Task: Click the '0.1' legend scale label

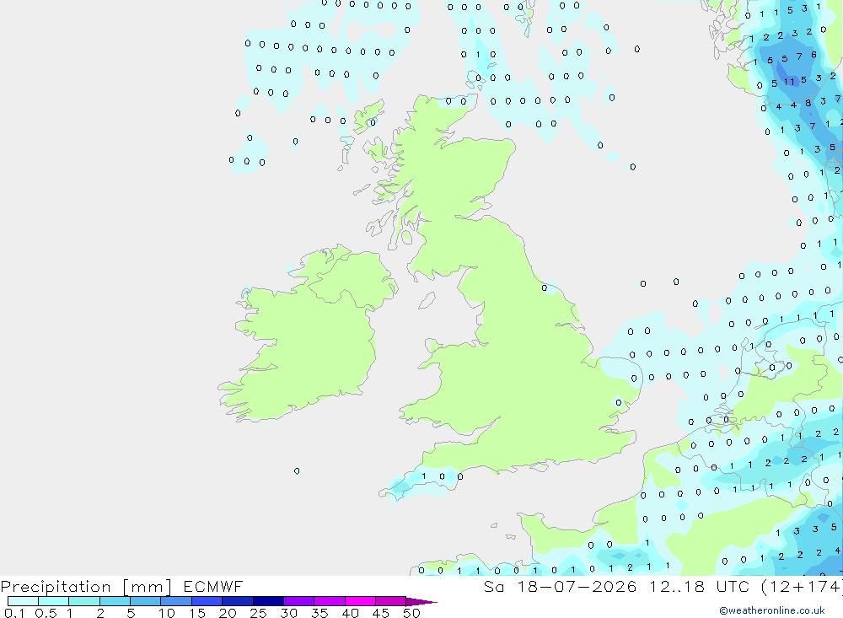Action: (14, 613)
